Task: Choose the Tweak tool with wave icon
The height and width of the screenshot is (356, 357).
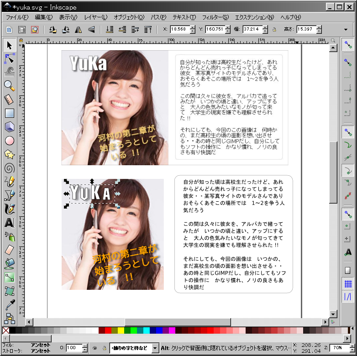Action: [x=9, y=72]
